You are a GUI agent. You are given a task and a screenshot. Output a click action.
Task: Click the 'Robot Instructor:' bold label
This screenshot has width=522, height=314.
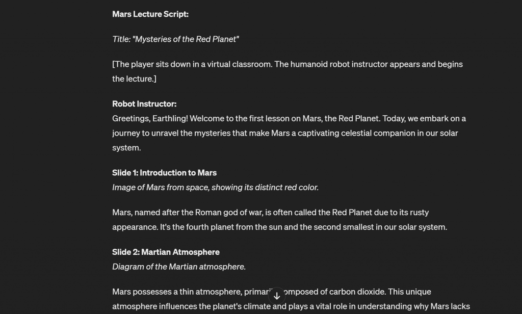point(144,103)
